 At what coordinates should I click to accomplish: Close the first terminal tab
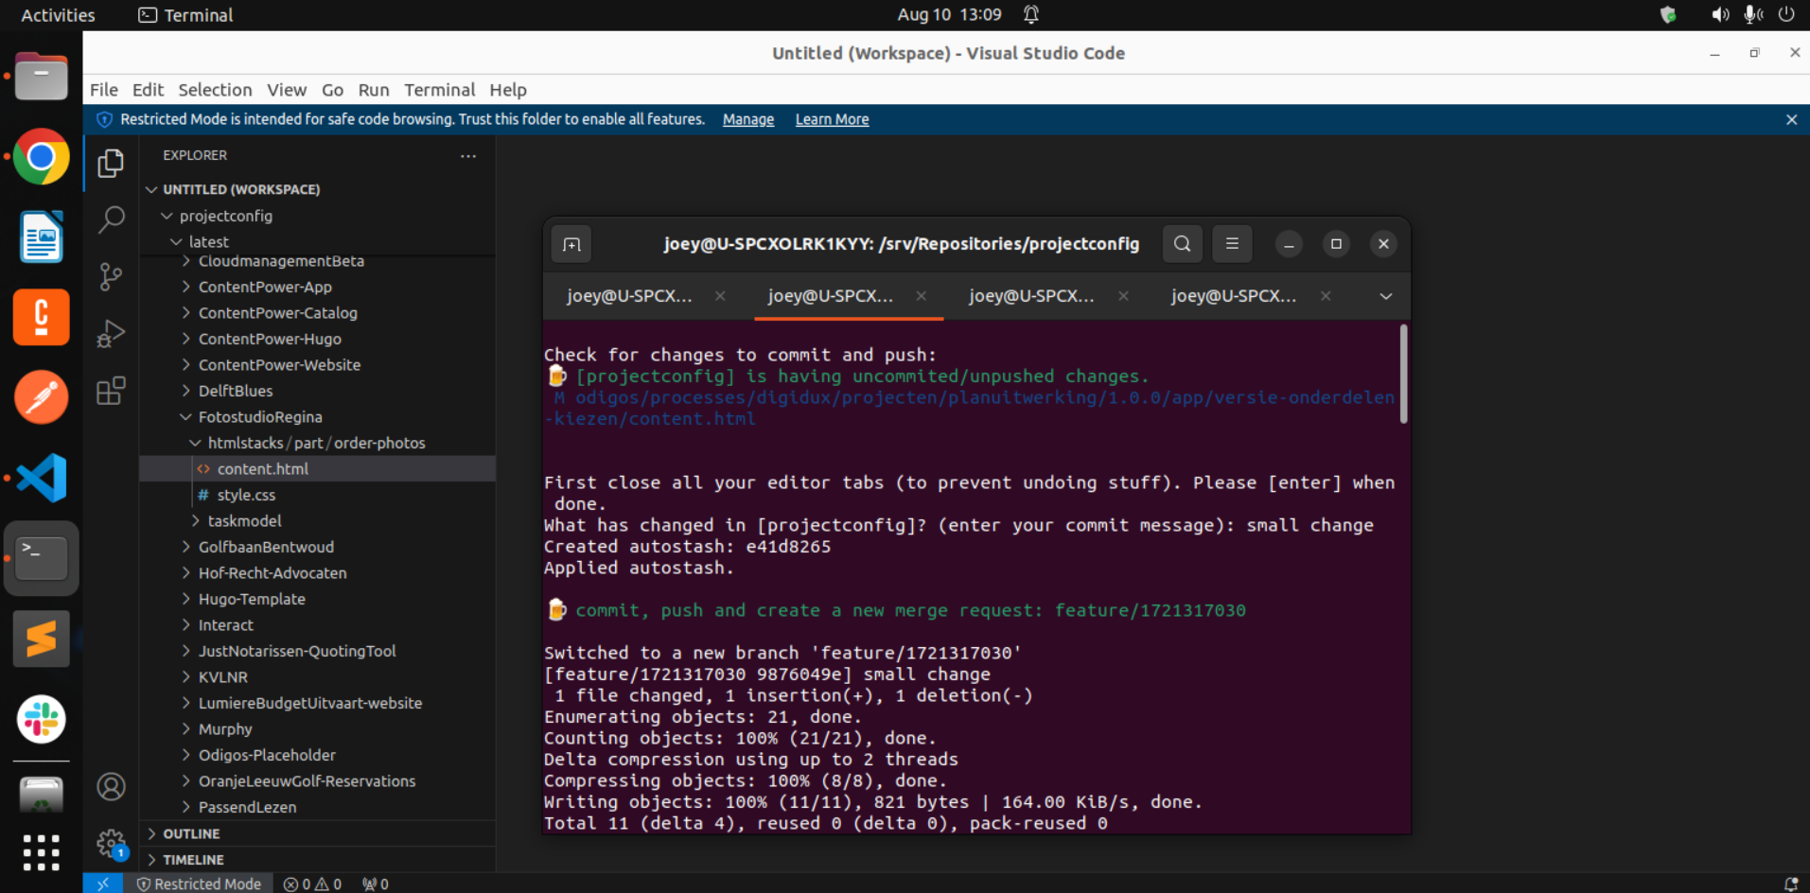[720, 296]
